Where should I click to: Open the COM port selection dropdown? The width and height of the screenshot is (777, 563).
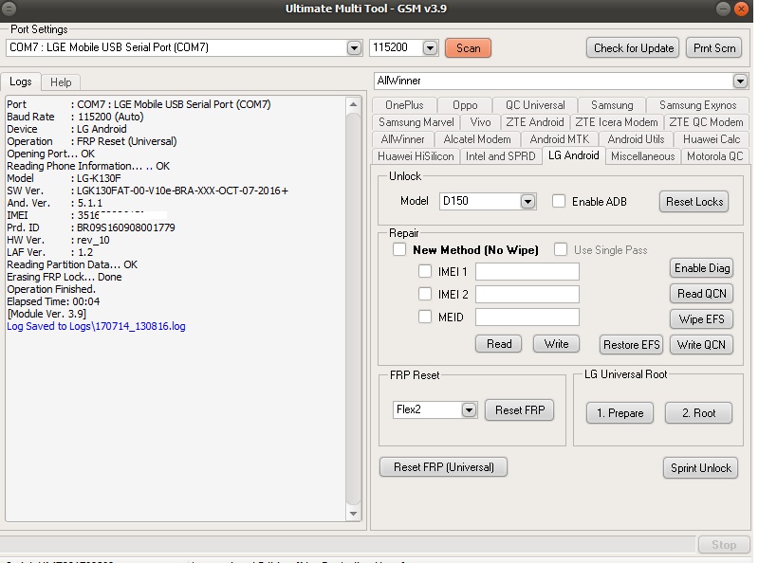[354, 48]
